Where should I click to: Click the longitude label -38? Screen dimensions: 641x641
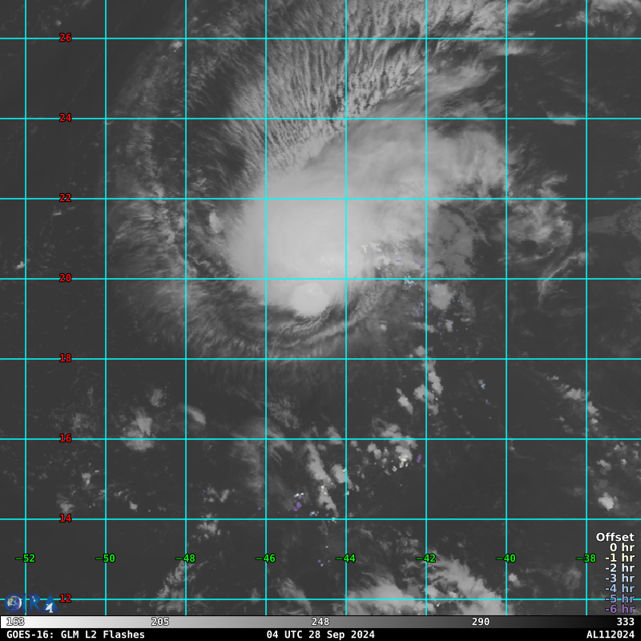click(x=587, y=558)
